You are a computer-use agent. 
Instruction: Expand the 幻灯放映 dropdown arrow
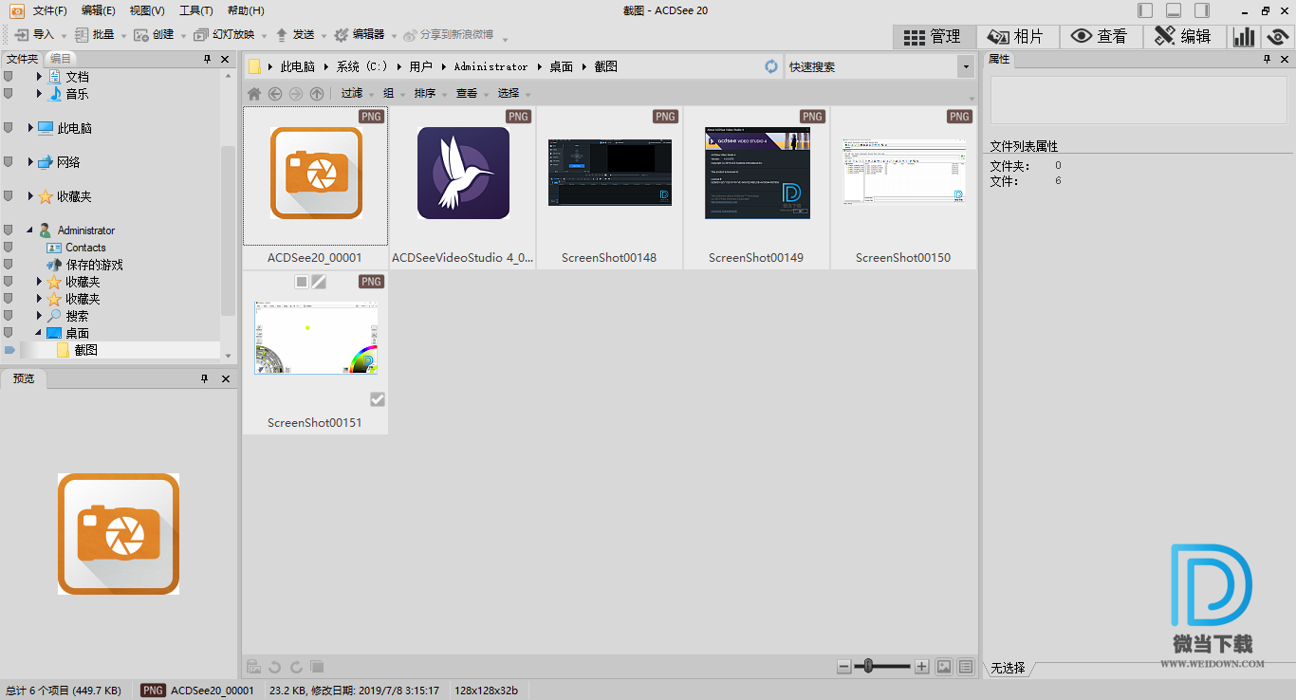263,36
